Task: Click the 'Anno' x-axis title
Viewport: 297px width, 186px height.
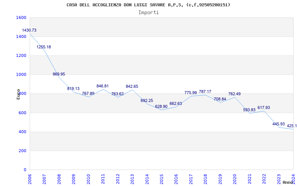Action: coord(288,182)
